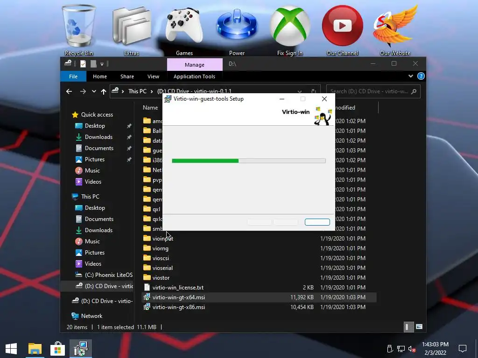Open the Our Channel desktop icon
478x358 pixels.
click(342, 30)
